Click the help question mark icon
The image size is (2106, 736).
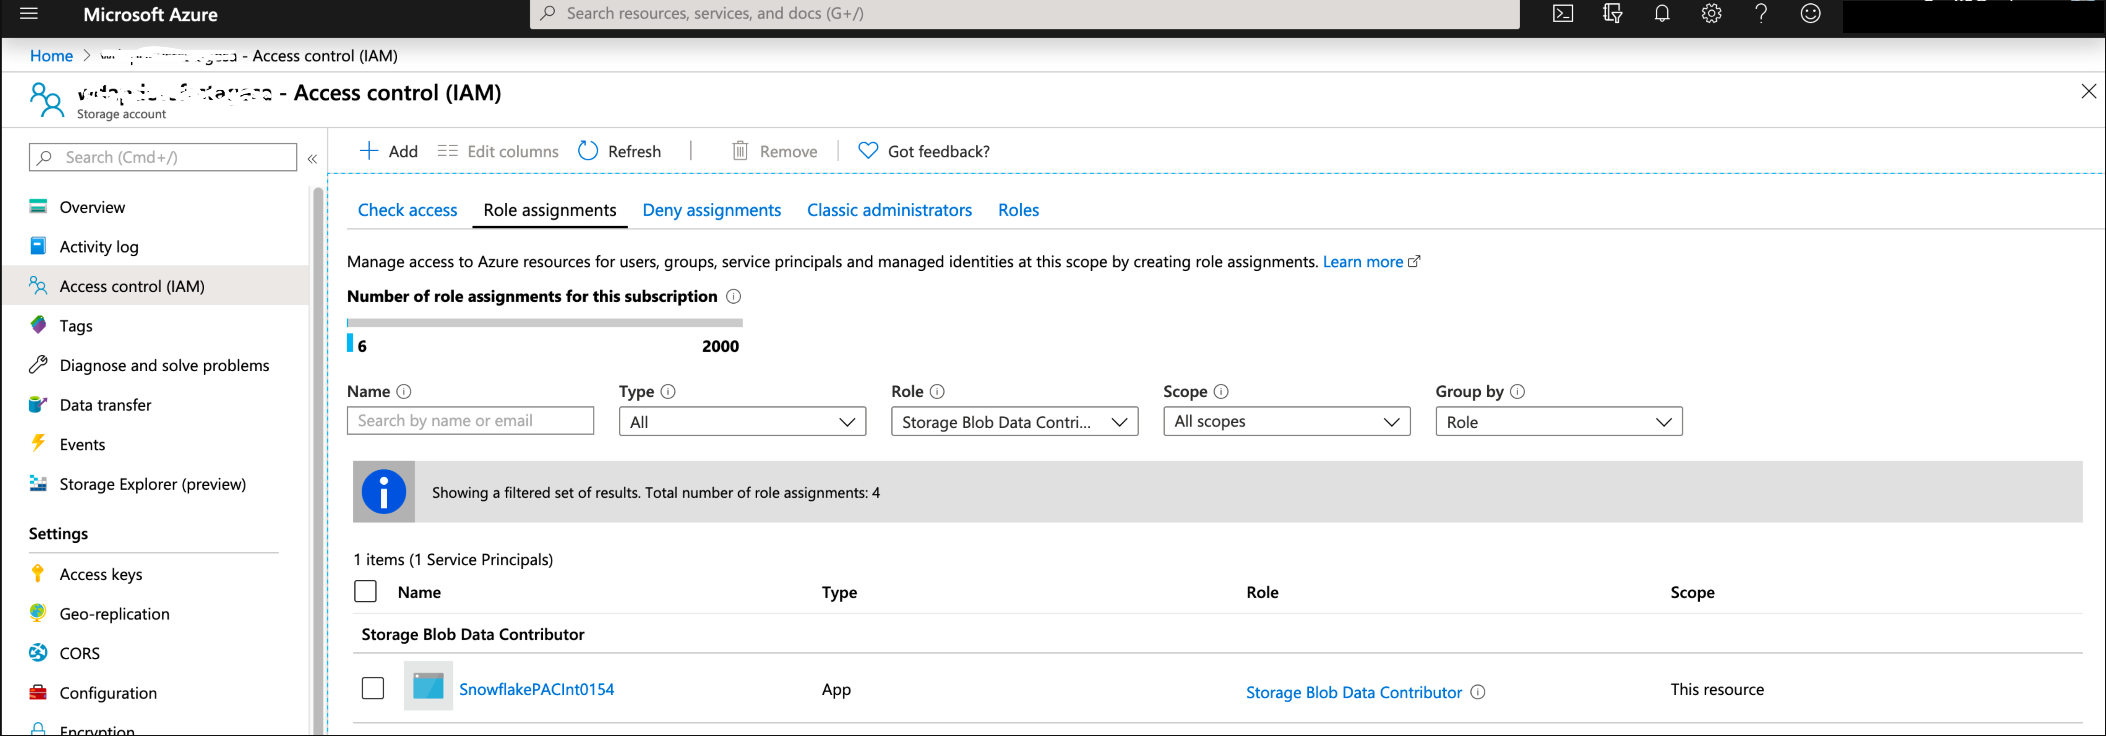point(1761,14)
